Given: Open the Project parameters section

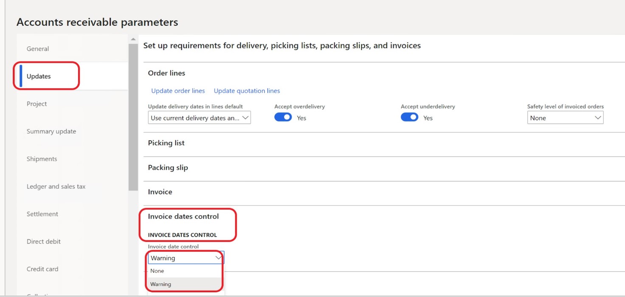Looking at the screenshot, I should pyautogui.click(x=37, y=103).
